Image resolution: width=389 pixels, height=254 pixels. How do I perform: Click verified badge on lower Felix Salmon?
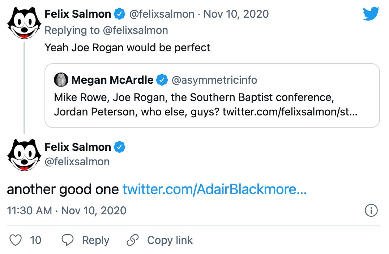tap(120, 147)
